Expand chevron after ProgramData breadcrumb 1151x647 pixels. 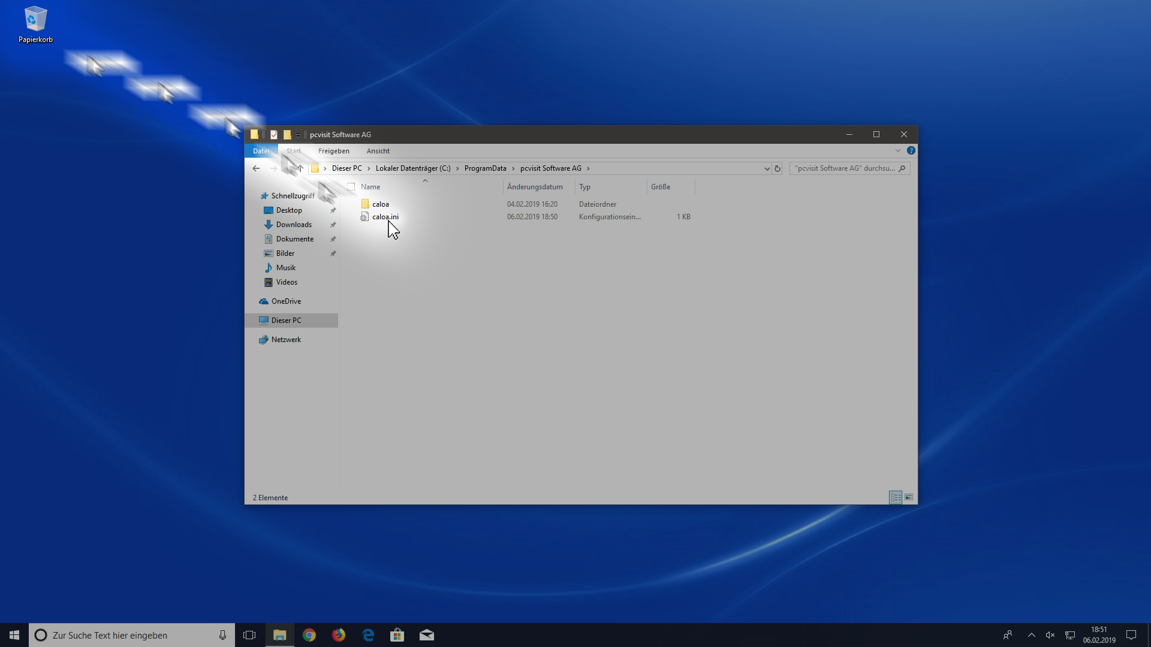[513, 168]
